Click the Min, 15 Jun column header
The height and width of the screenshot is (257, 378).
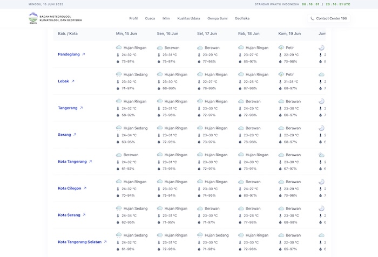(x=126, y=34)
